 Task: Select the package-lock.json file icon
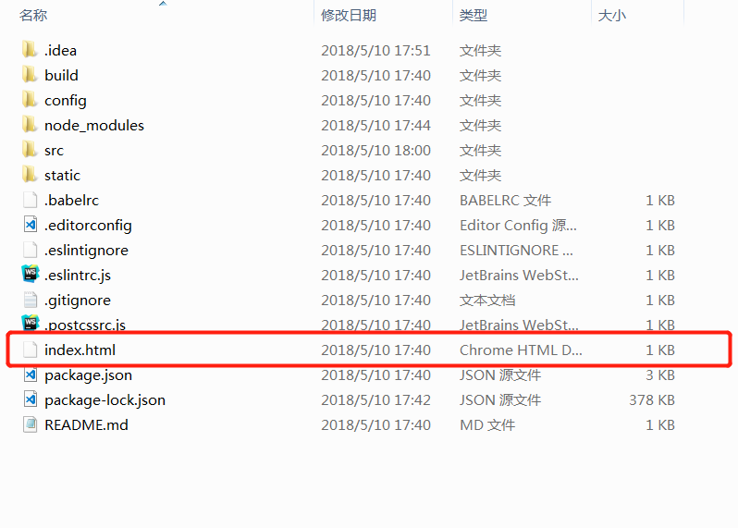click(31, 399)
